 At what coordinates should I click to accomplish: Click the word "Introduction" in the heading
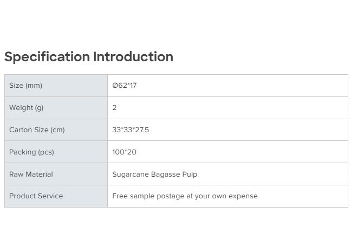coord(133,56)
